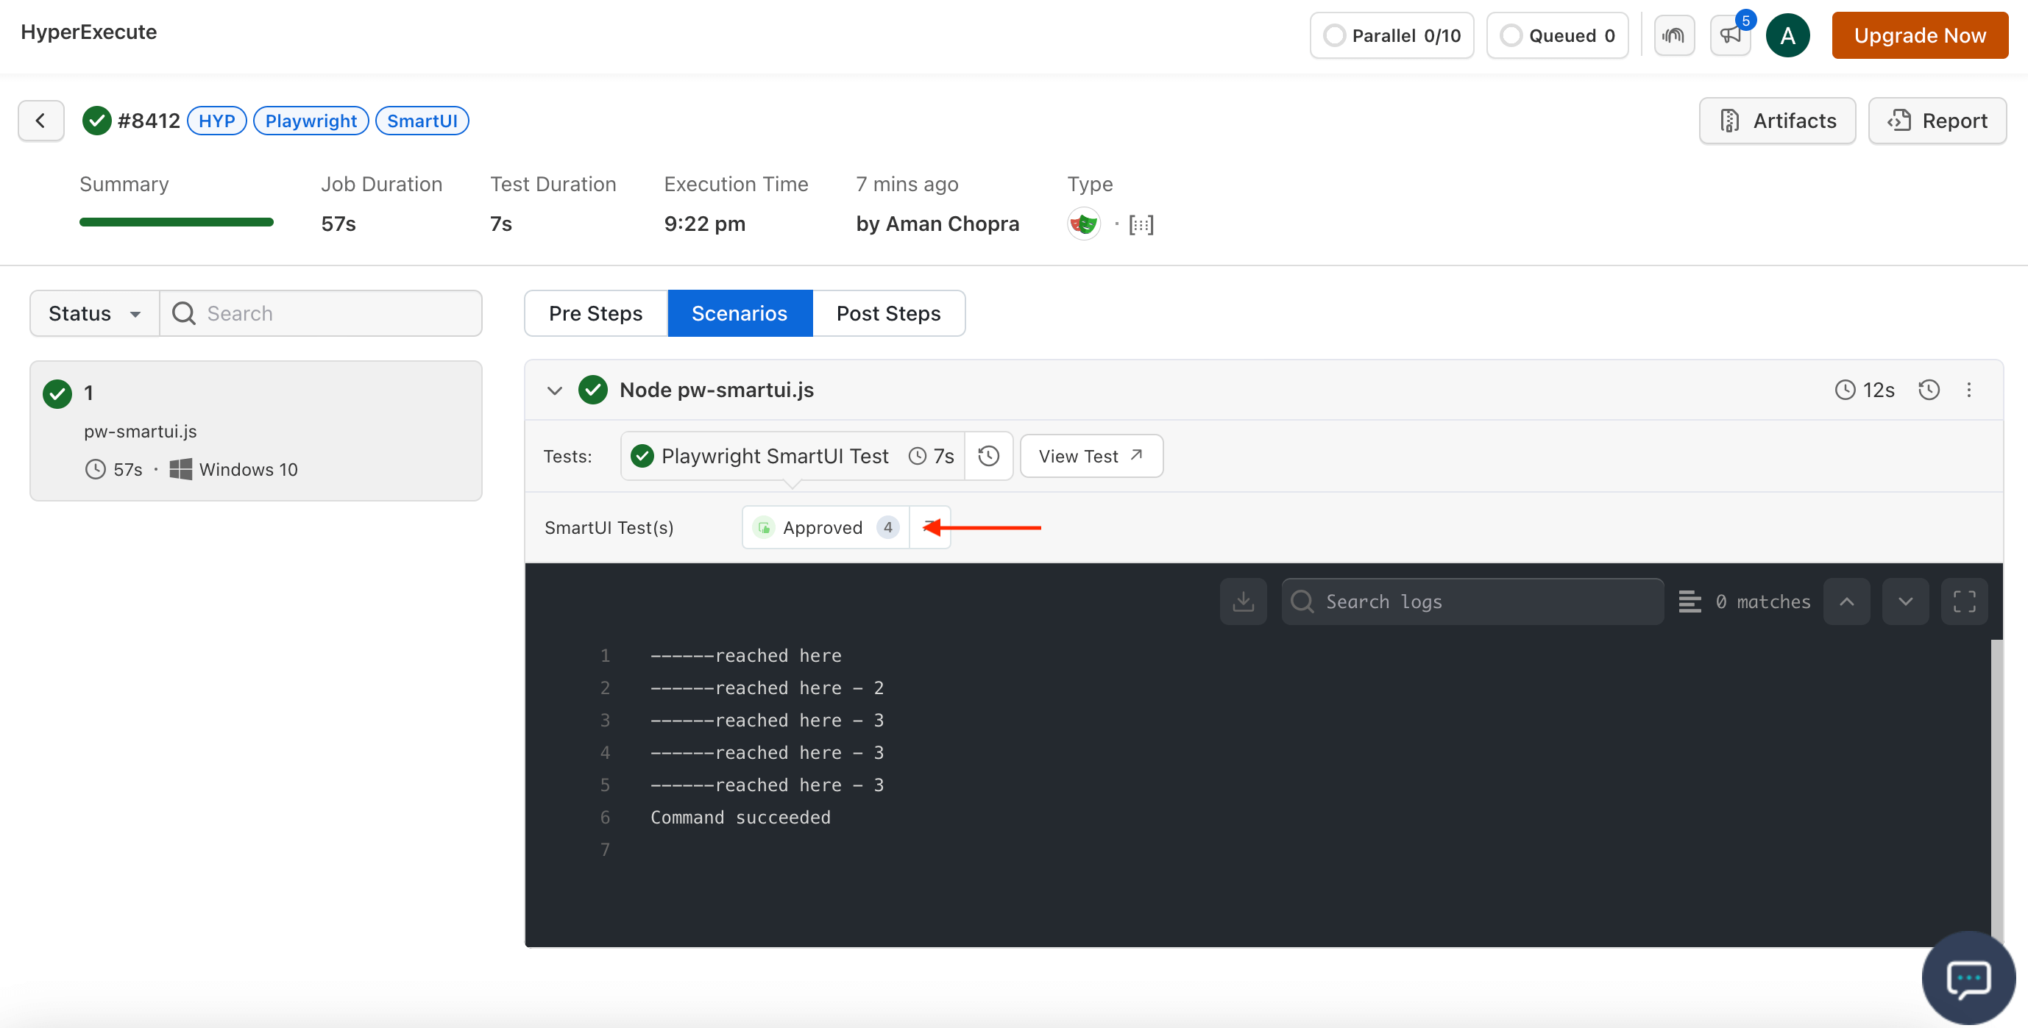Collapse the Node pw-smartui.js chevron
The image size is (2028, 1028).
[555, 388]
